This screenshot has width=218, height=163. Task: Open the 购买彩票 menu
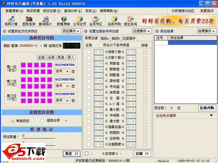coord(33,11)
